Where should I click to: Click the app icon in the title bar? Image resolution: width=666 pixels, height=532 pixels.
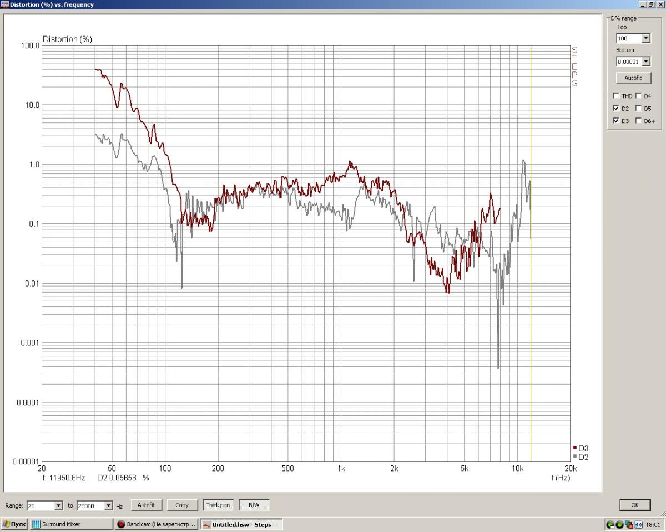[4, 4]
